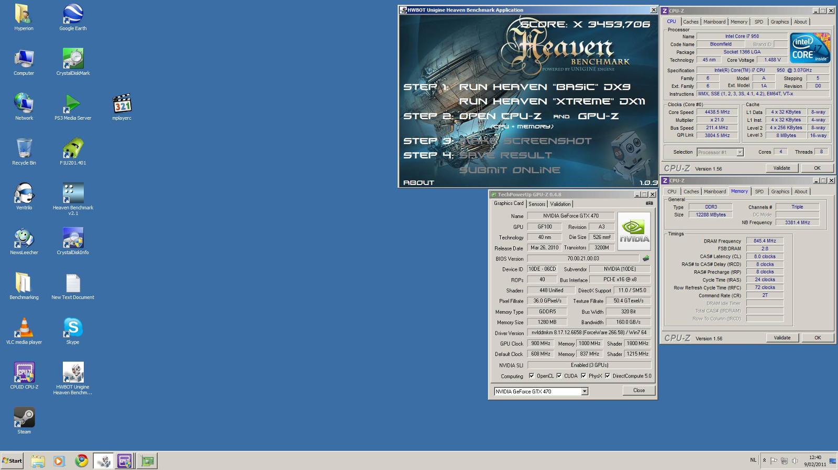This screenshot has width=838, height=470.
Task: Open the Heaven Benchmark v2.1 desktop shortcut
Action: (73, 199)
